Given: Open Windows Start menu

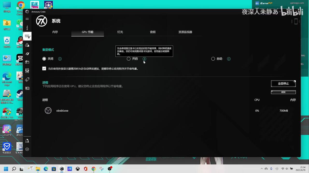Looking at the screenshot, I should coord(6,169).
